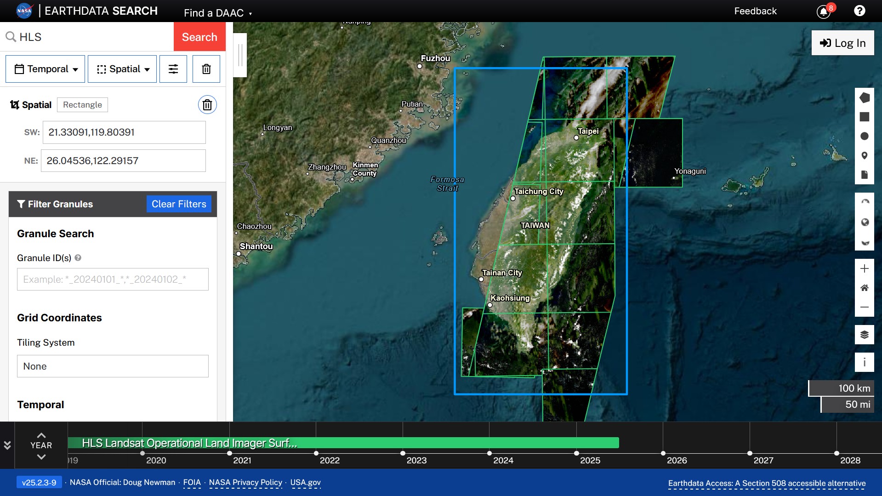Open the Tiling System dropdown
882x496 pixels.
[112, 366]
